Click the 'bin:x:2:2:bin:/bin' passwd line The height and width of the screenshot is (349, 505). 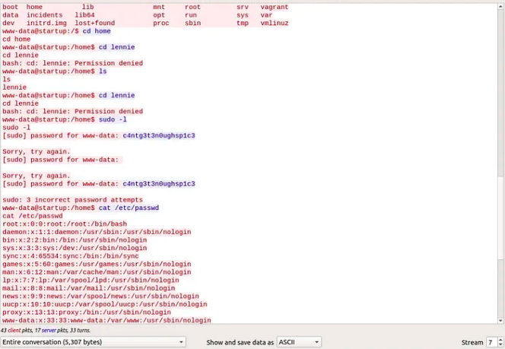pos(75,240)
